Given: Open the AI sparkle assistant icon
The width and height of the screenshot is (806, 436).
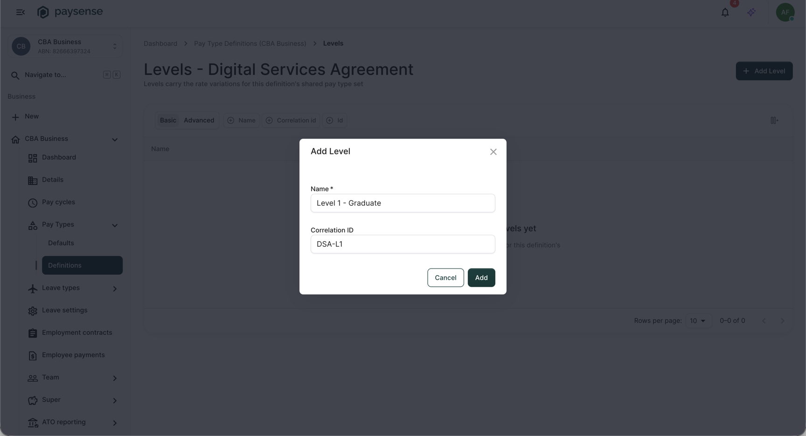Looking at the screenshot, I should [x=751, y=13].
